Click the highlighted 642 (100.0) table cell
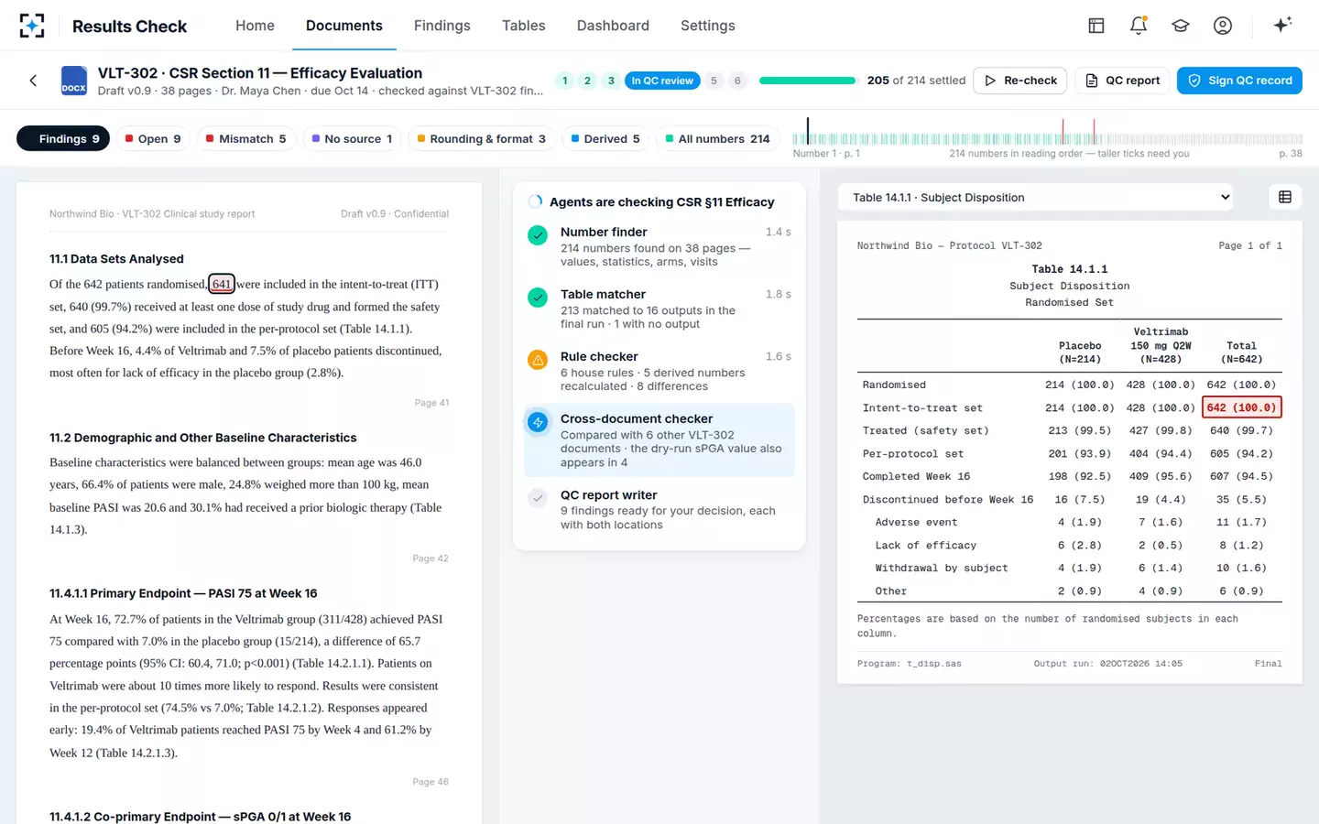The width and height of the screenshot is (1319, 824). point(1241,407)
